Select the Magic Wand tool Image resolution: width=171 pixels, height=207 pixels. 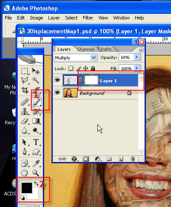pyautogui.click(x=35, y=80)
